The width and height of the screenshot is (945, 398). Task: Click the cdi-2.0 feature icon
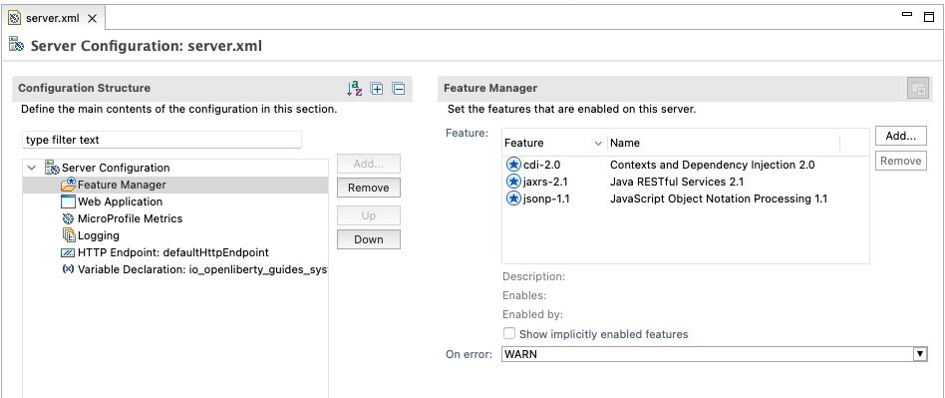click(513, 165)
